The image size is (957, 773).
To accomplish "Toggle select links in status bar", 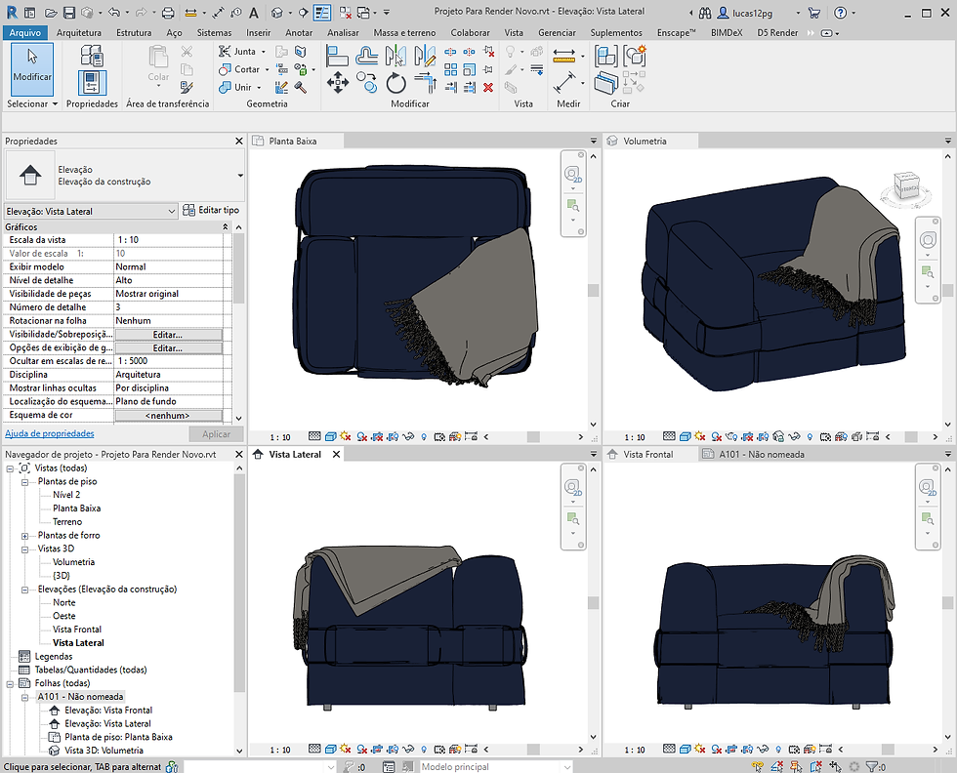I will [x=758, y=767].
